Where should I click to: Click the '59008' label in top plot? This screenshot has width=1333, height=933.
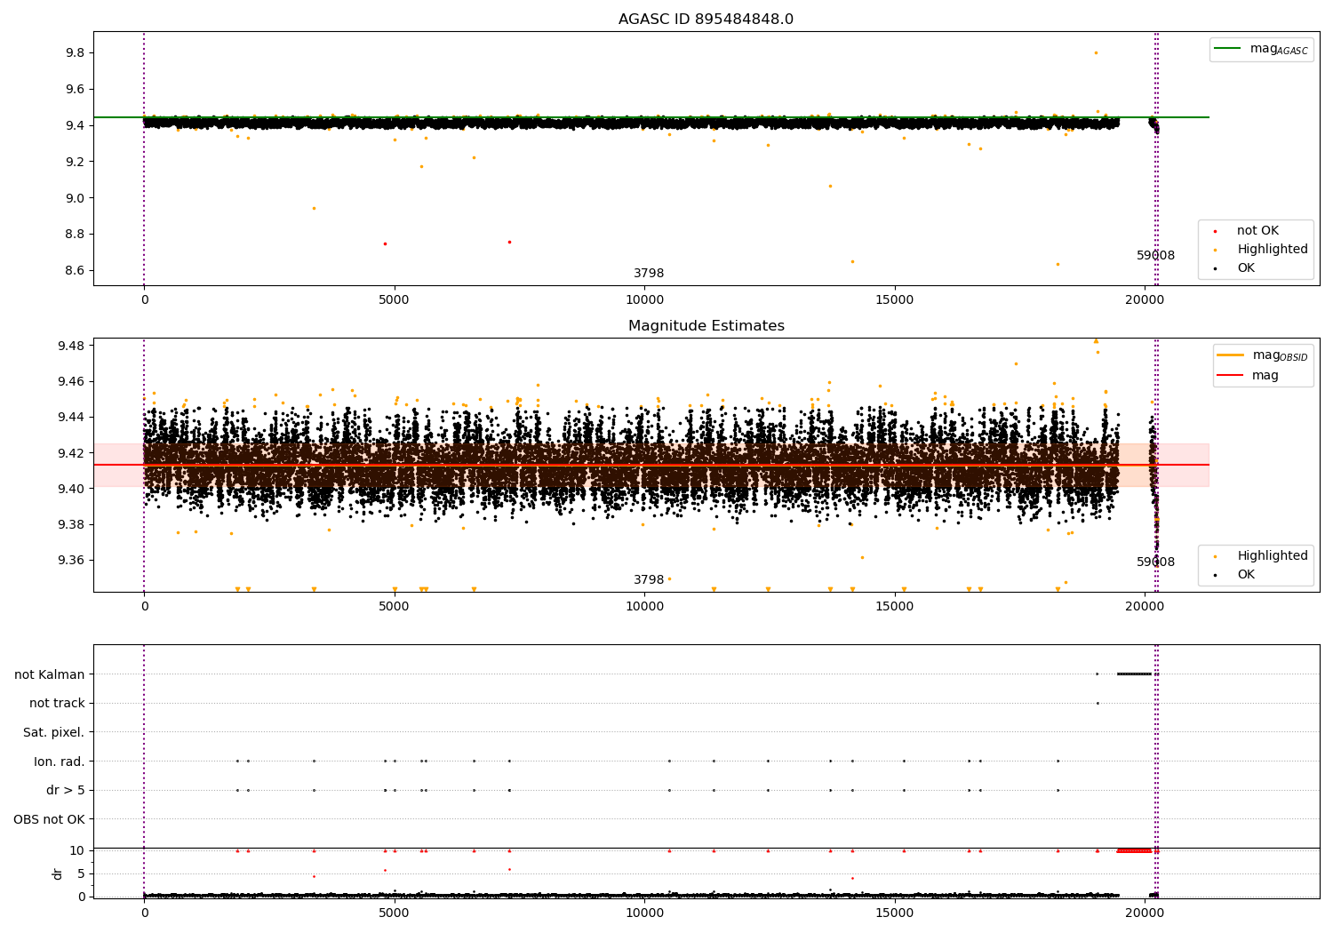(1155, 256)
